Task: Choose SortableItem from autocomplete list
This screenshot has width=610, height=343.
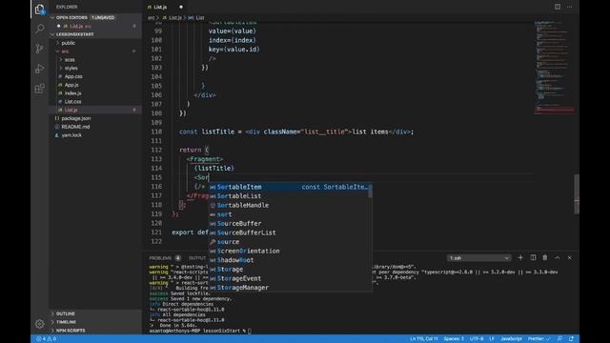Action: [290, 187]
